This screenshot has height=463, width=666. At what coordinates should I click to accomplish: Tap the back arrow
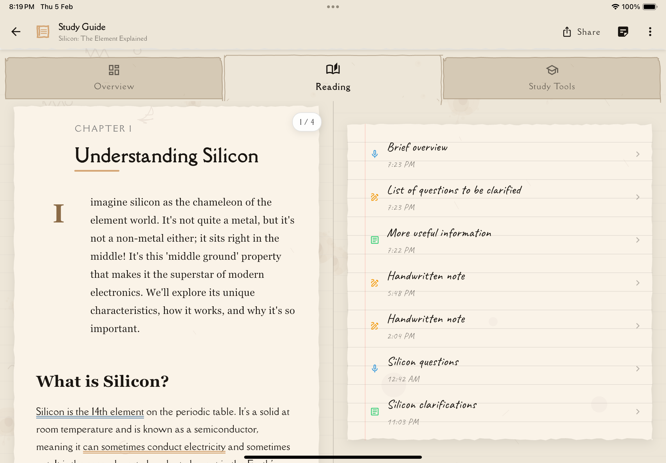point(16,32)
